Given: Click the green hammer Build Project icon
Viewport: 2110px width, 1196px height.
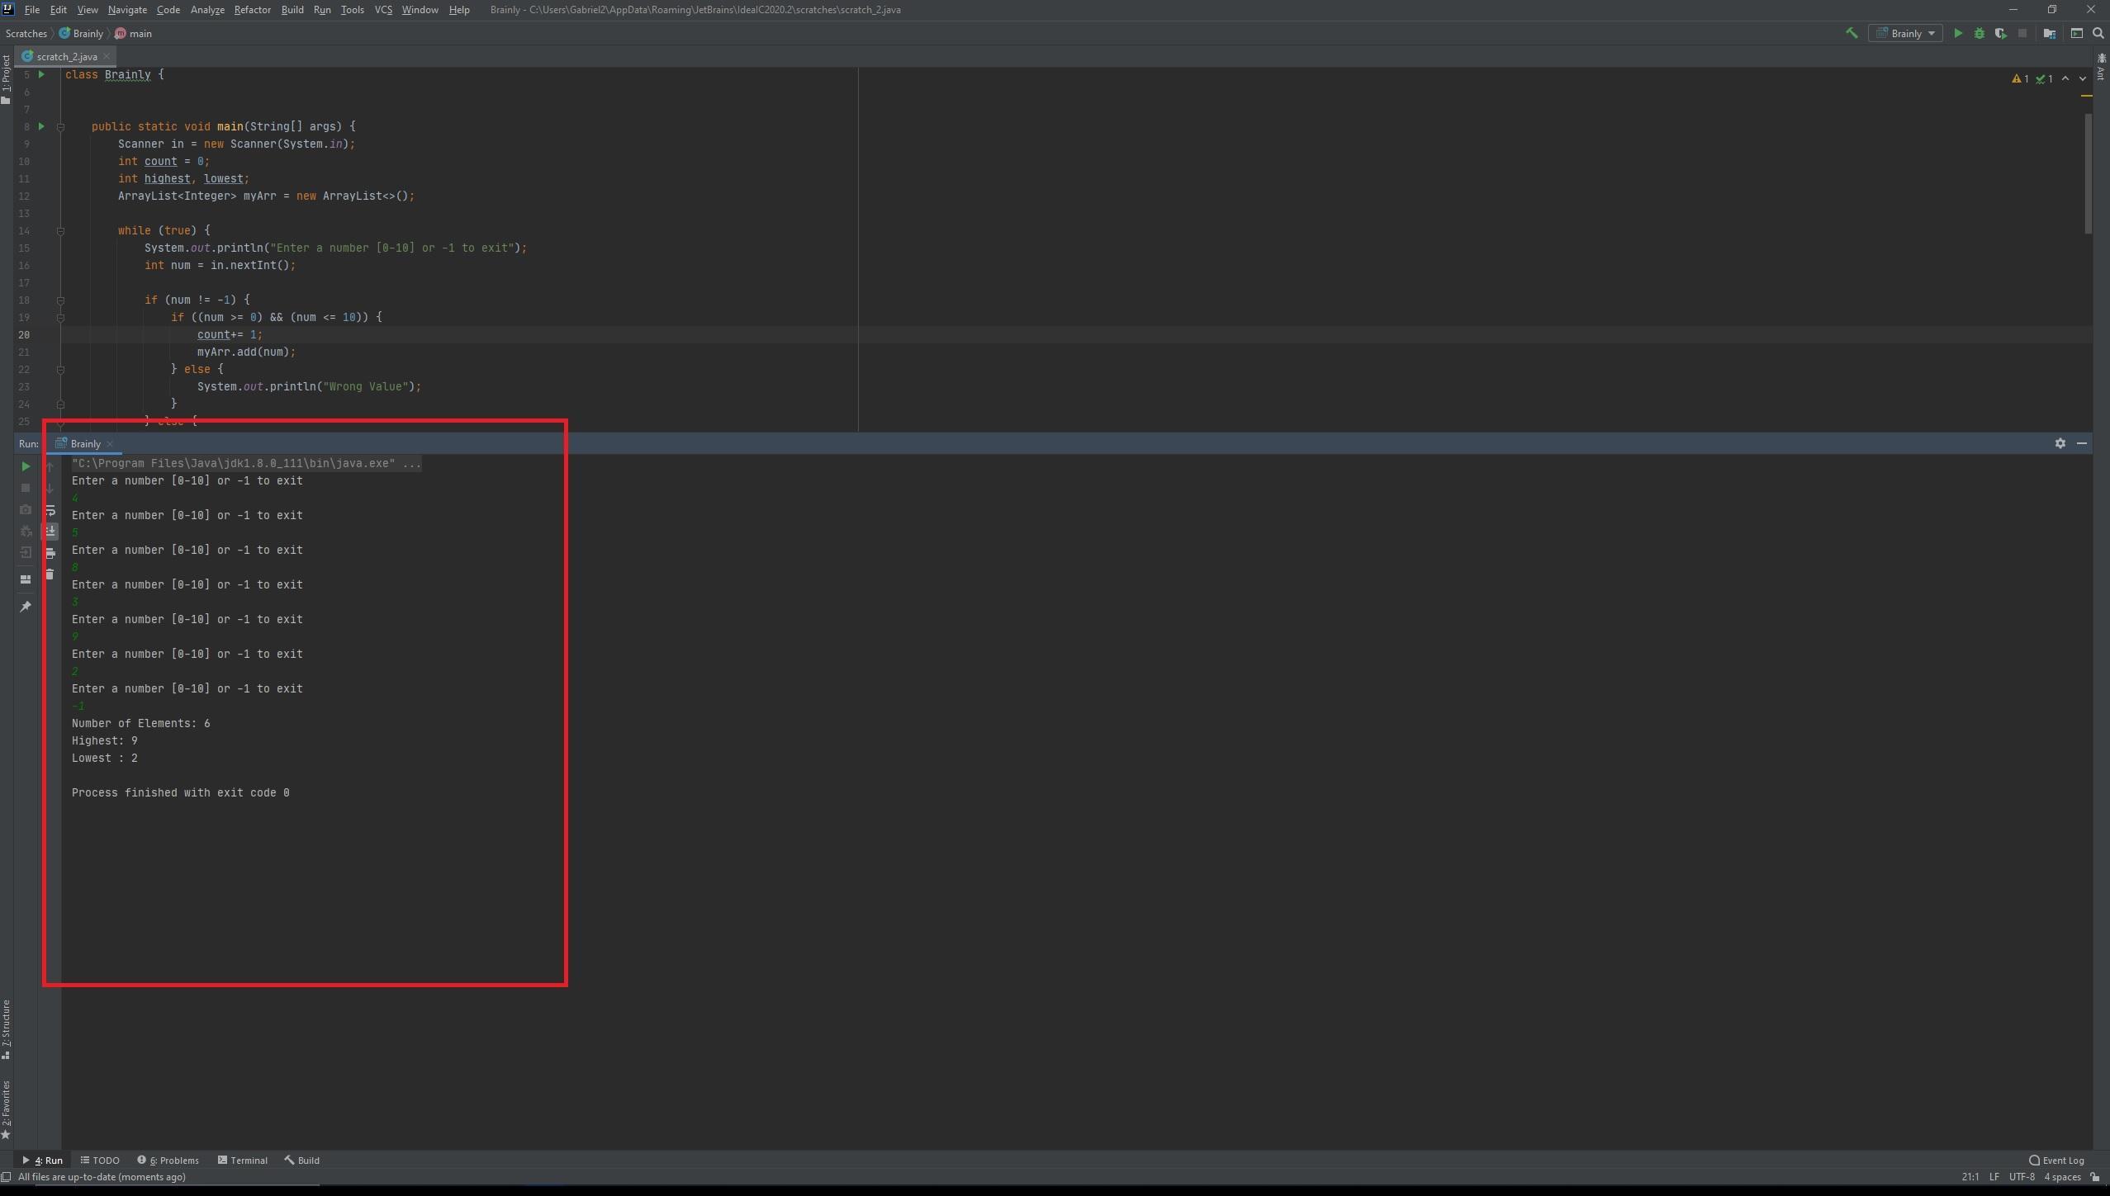Looking at the screenshot, I should [x=1852, y=33].
